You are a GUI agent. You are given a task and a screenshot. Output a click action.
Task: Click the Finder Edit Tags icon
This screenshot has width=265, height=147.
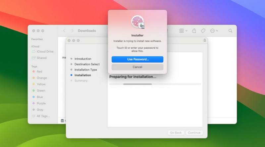(203, 30)
